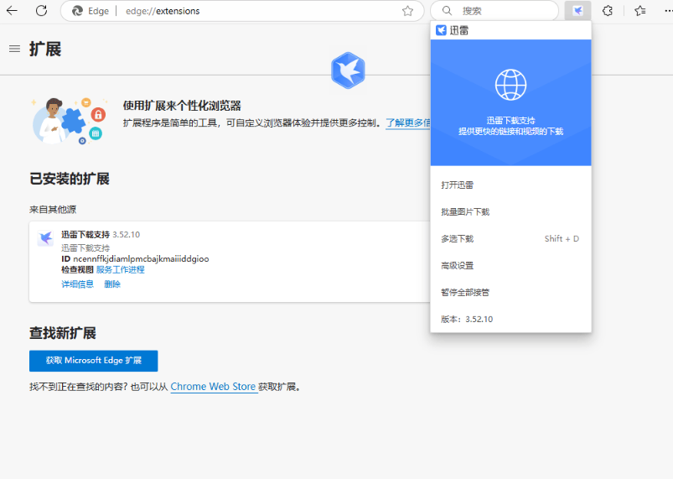Click the 来自其他源 label
Image resolution: width=673 pixels, height=479 pixels.
point(53,210)
